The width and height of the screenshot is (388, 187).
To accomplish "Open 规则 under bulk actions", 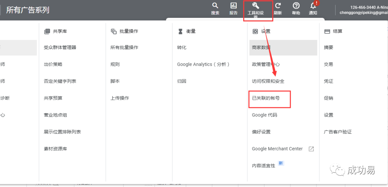I will click(115, 64).
